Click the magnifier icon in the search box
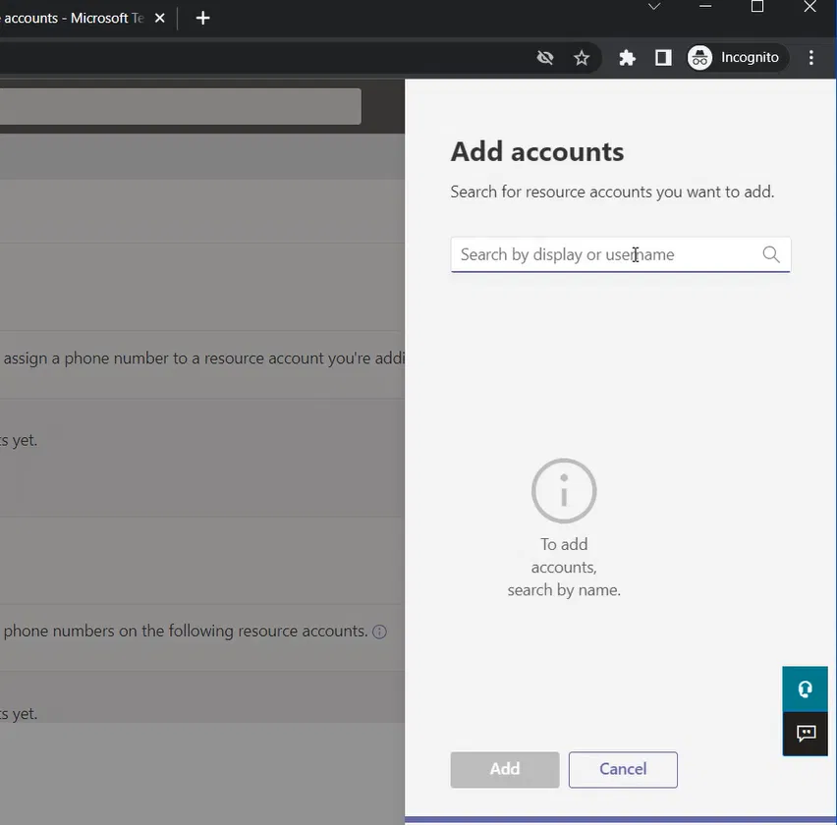 [x=771, y=254]
